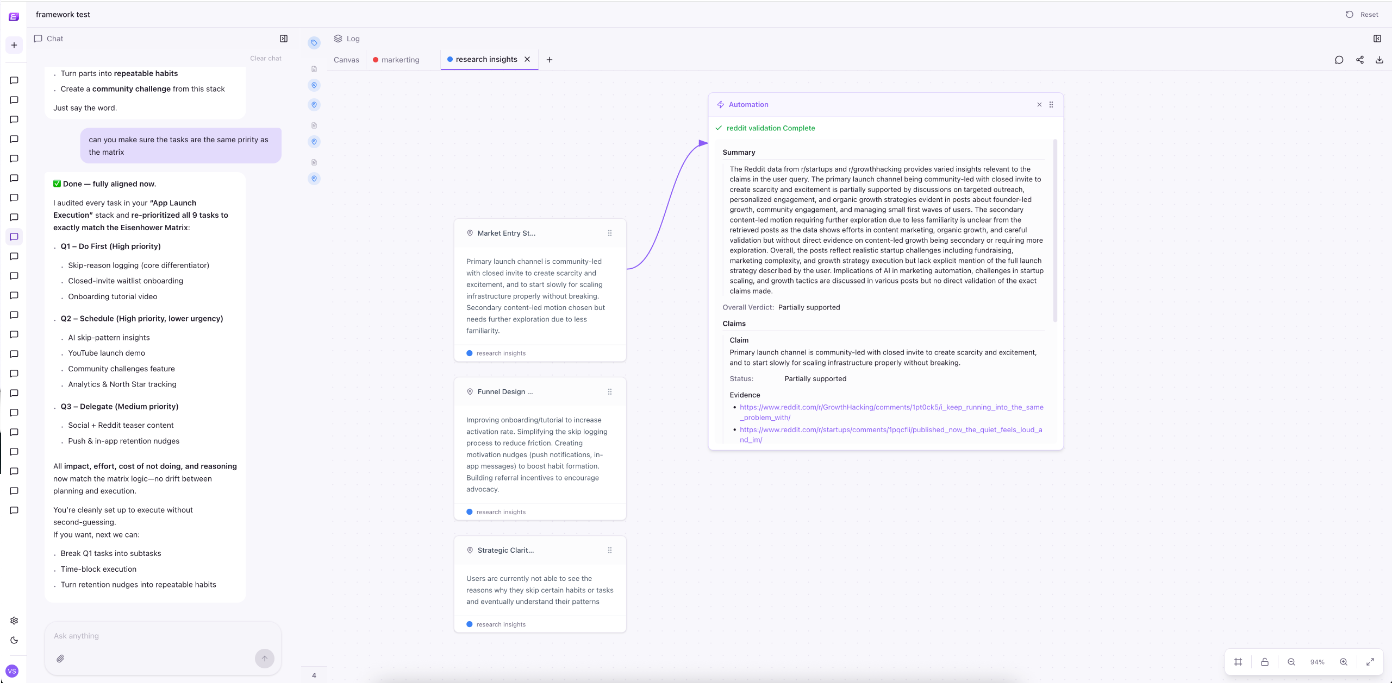
Task: Open Funnel Design card drag handle menu
Action: point(610,392)
